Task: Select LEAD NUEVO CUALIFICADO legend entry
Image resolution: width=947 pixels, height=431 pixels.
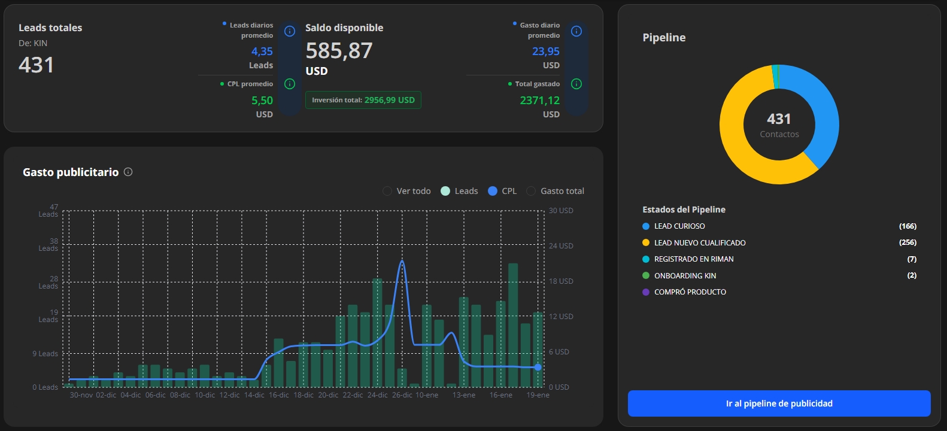Action: [699, 243]
